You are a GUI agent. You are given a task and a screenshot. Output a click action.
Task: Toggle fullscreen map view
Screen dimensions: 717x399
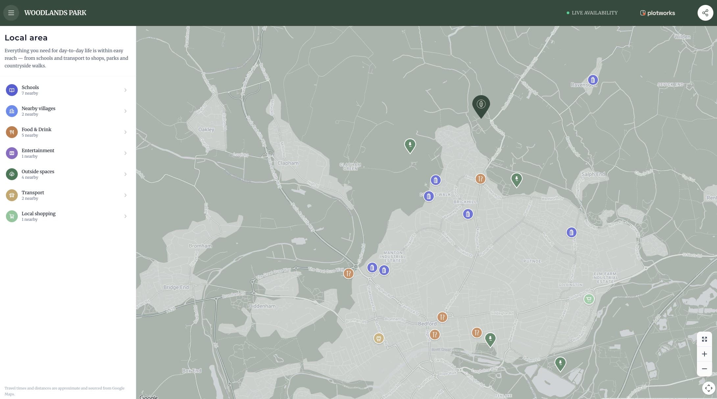[705, 339]
